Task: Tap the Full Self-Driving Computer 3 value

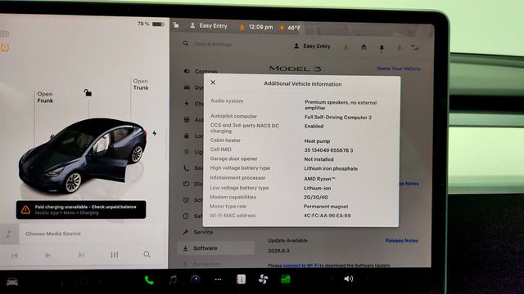Action: (x=338, y=118)
